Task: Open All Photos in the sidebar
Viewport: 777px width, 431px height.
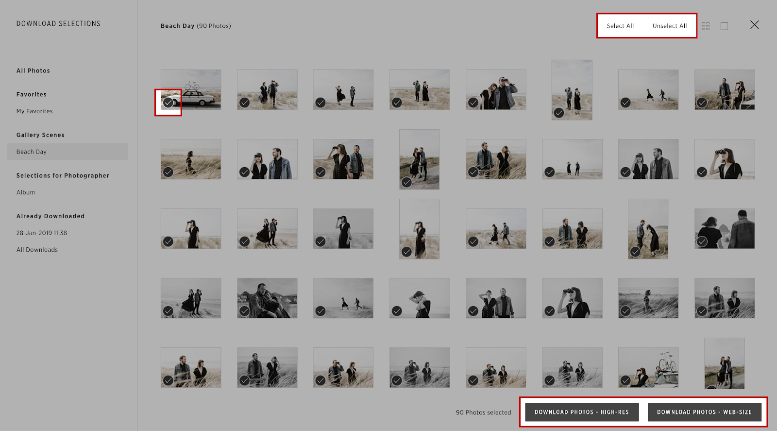Action: [x=33, y=70]
